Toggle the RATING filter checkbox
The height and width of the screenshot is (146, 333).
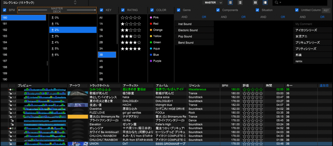point(123,10)
